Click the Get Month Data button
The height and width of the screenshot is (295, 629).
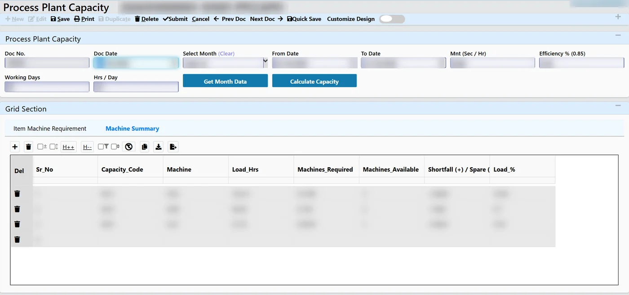[225, 81]
